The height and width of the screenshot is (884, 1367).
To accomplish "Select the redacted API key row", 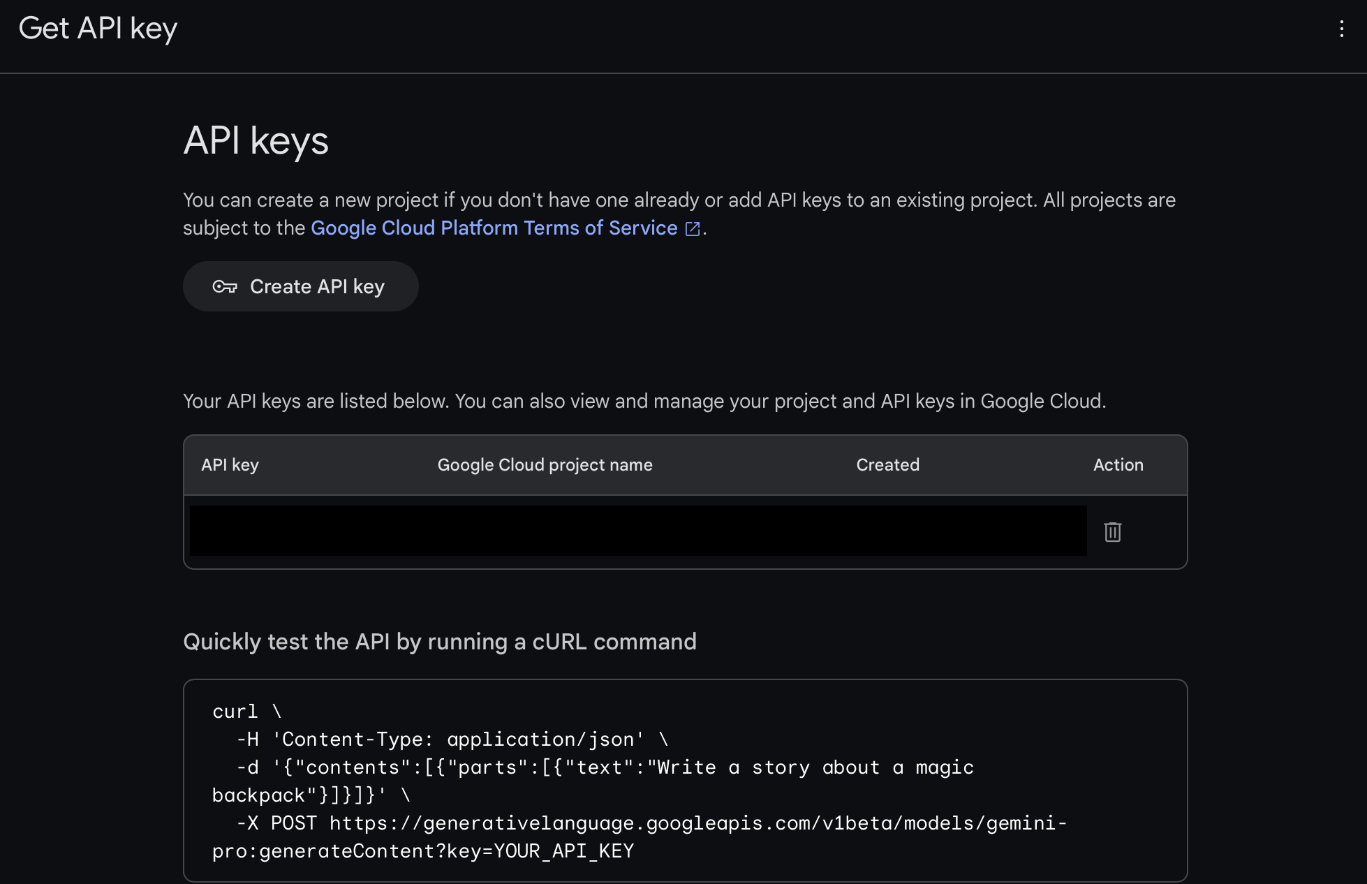I will pos(637,531).
